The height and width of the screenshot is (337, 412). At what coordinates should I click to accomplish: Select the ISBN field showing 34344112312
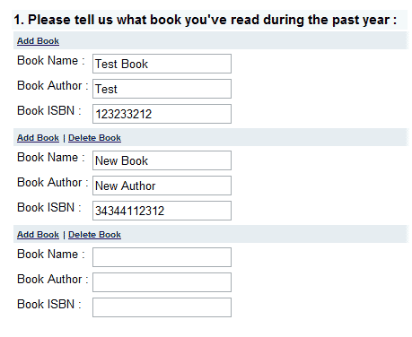[162, 211]
